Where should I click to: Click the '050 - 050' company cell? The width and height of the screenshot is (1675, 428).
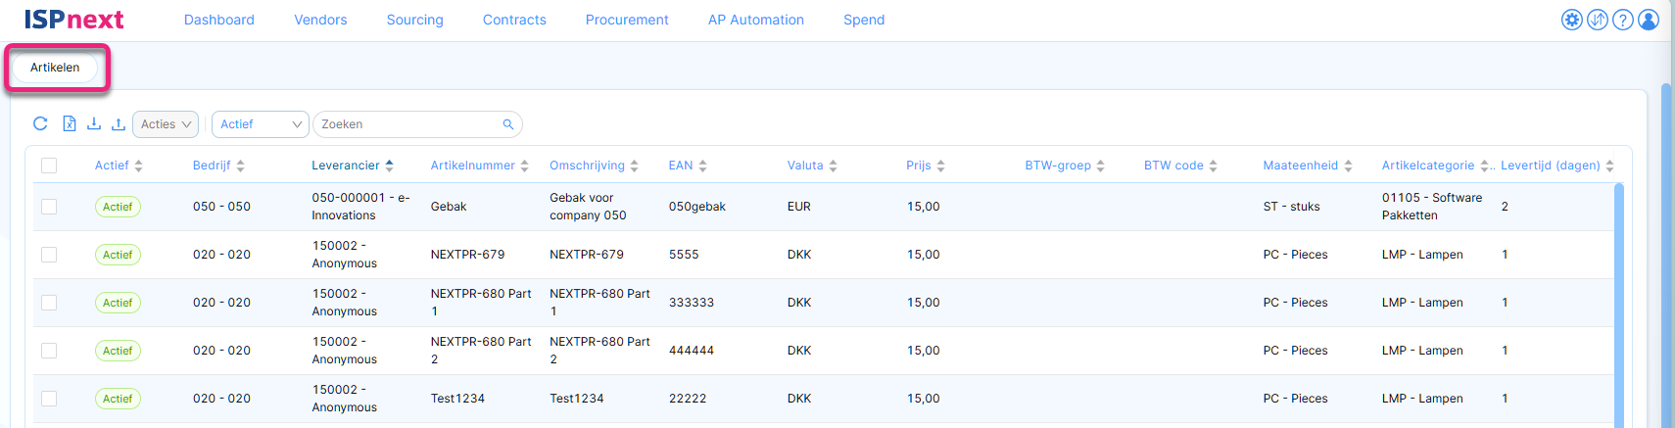coord(221,207)
